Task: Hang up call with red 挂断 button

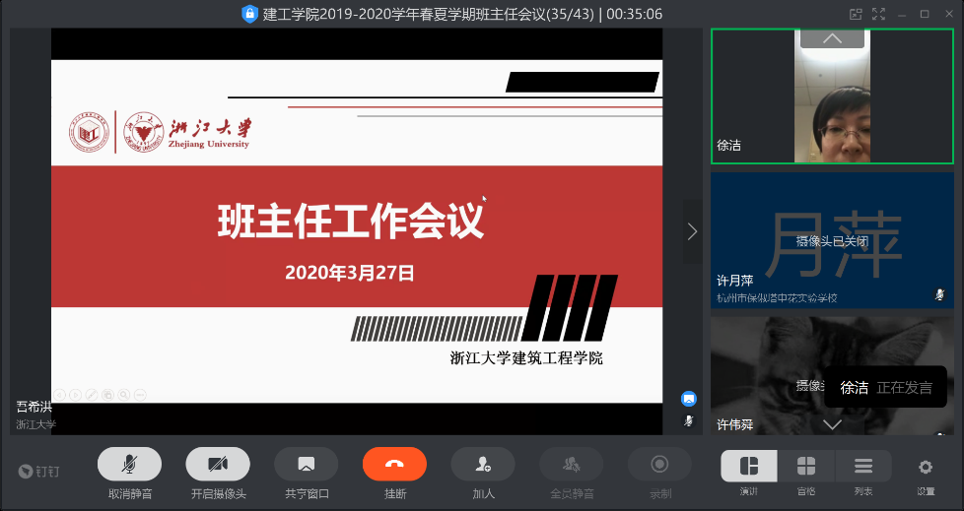Action: pos(394,464)
